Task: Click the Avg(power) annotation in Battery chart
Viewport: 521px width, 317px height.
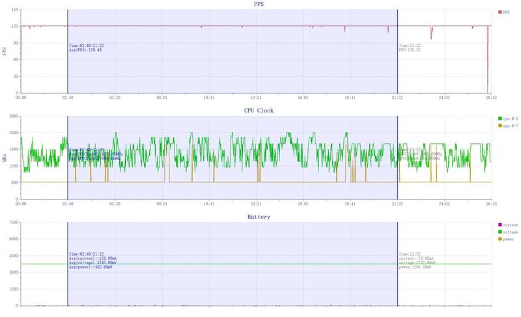Action: point(91,268)
